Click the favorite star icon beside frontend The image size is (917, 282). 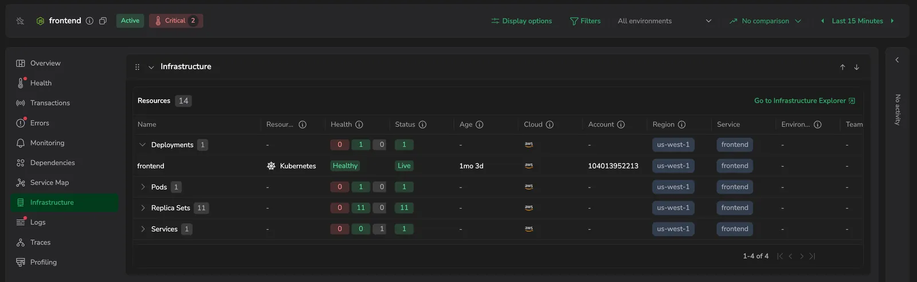click(20, 21)
